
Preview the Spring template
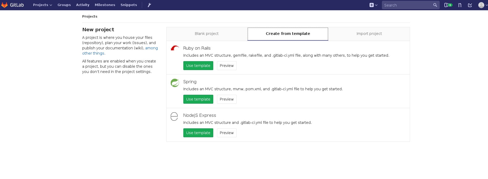(227, 99)
